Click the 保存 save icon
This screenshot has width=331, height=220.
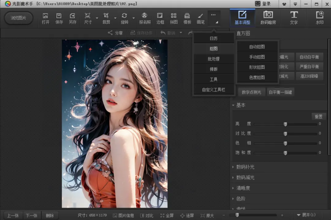click(59, 18)
